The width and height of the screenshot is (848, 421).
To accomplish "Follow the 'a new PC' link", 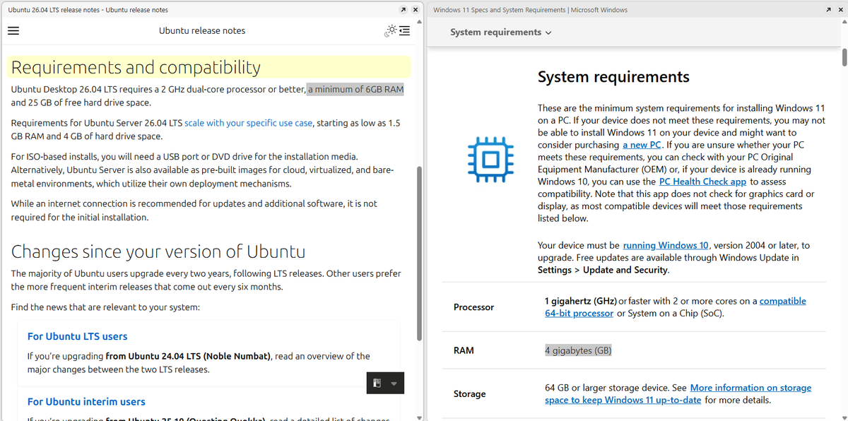I will coord(642,145).
